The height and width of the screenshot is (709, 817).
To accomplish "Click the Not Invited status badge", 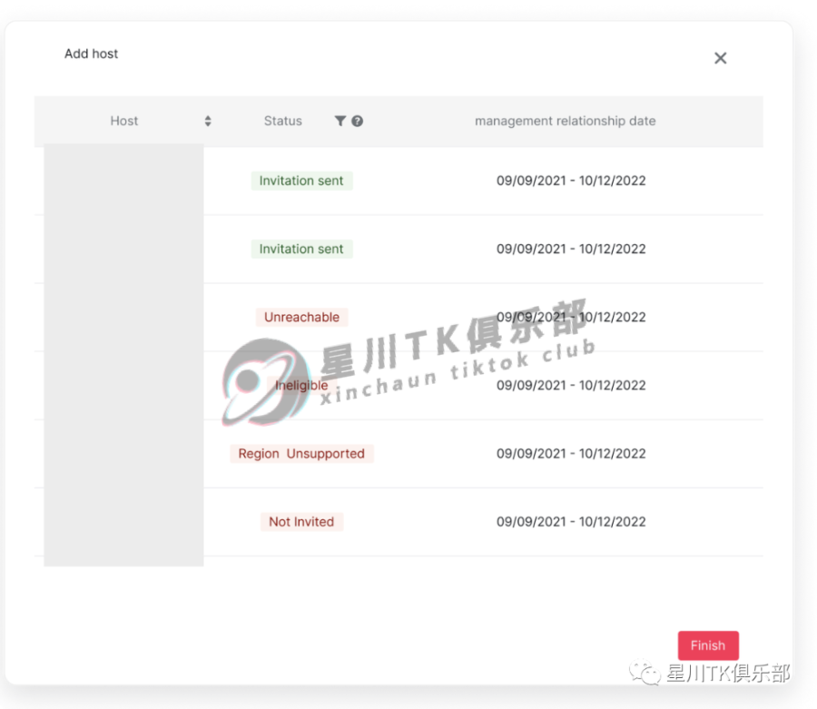I will point(301,522).
